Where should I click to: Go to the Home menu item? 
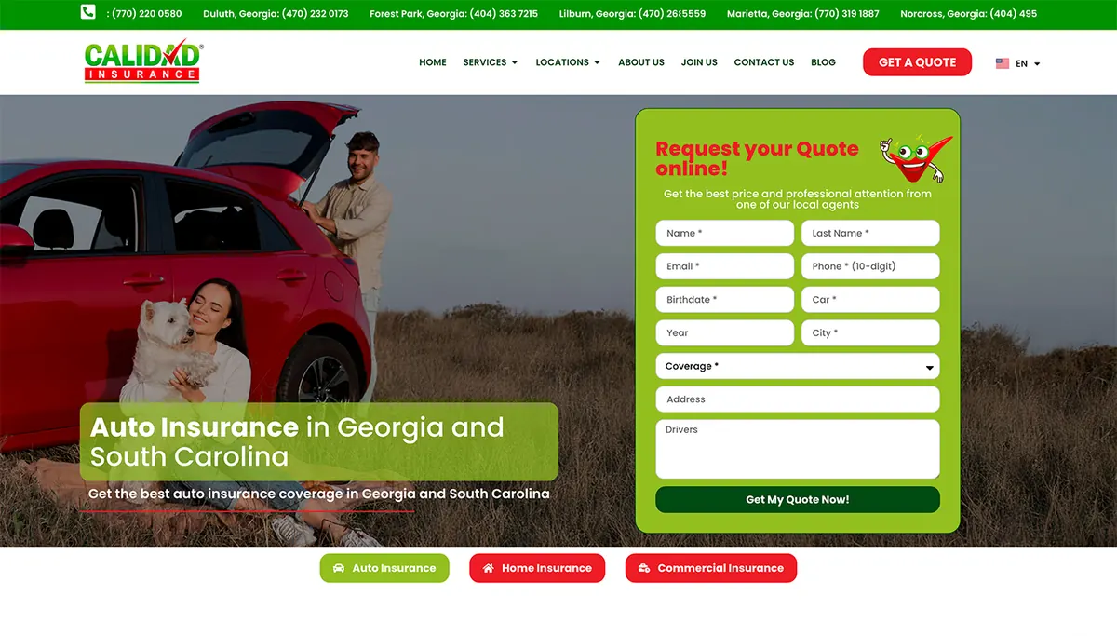coord(433,62)
